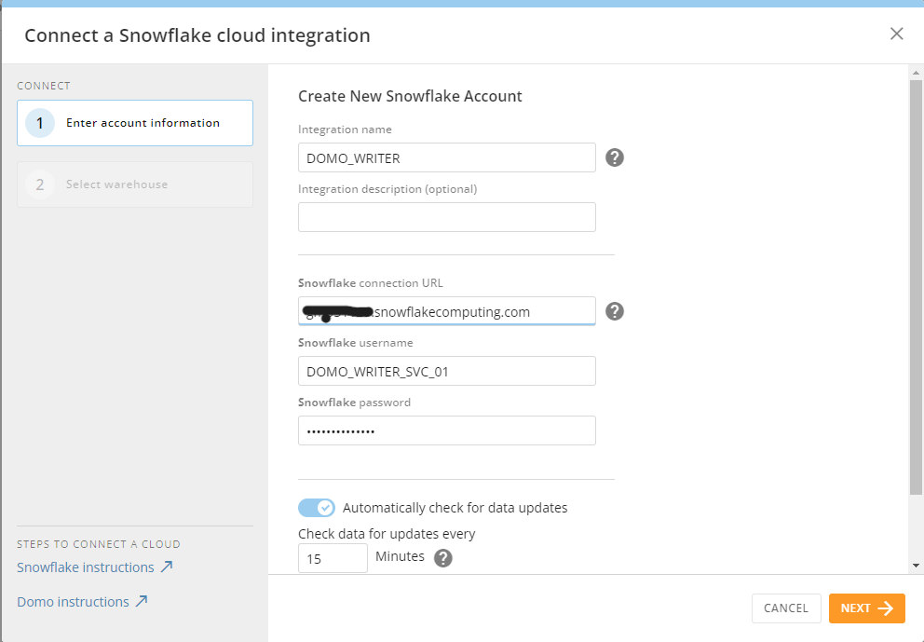Focus the Integration description field
Screen dimensions: 924x642
click(x=446, y=217)
